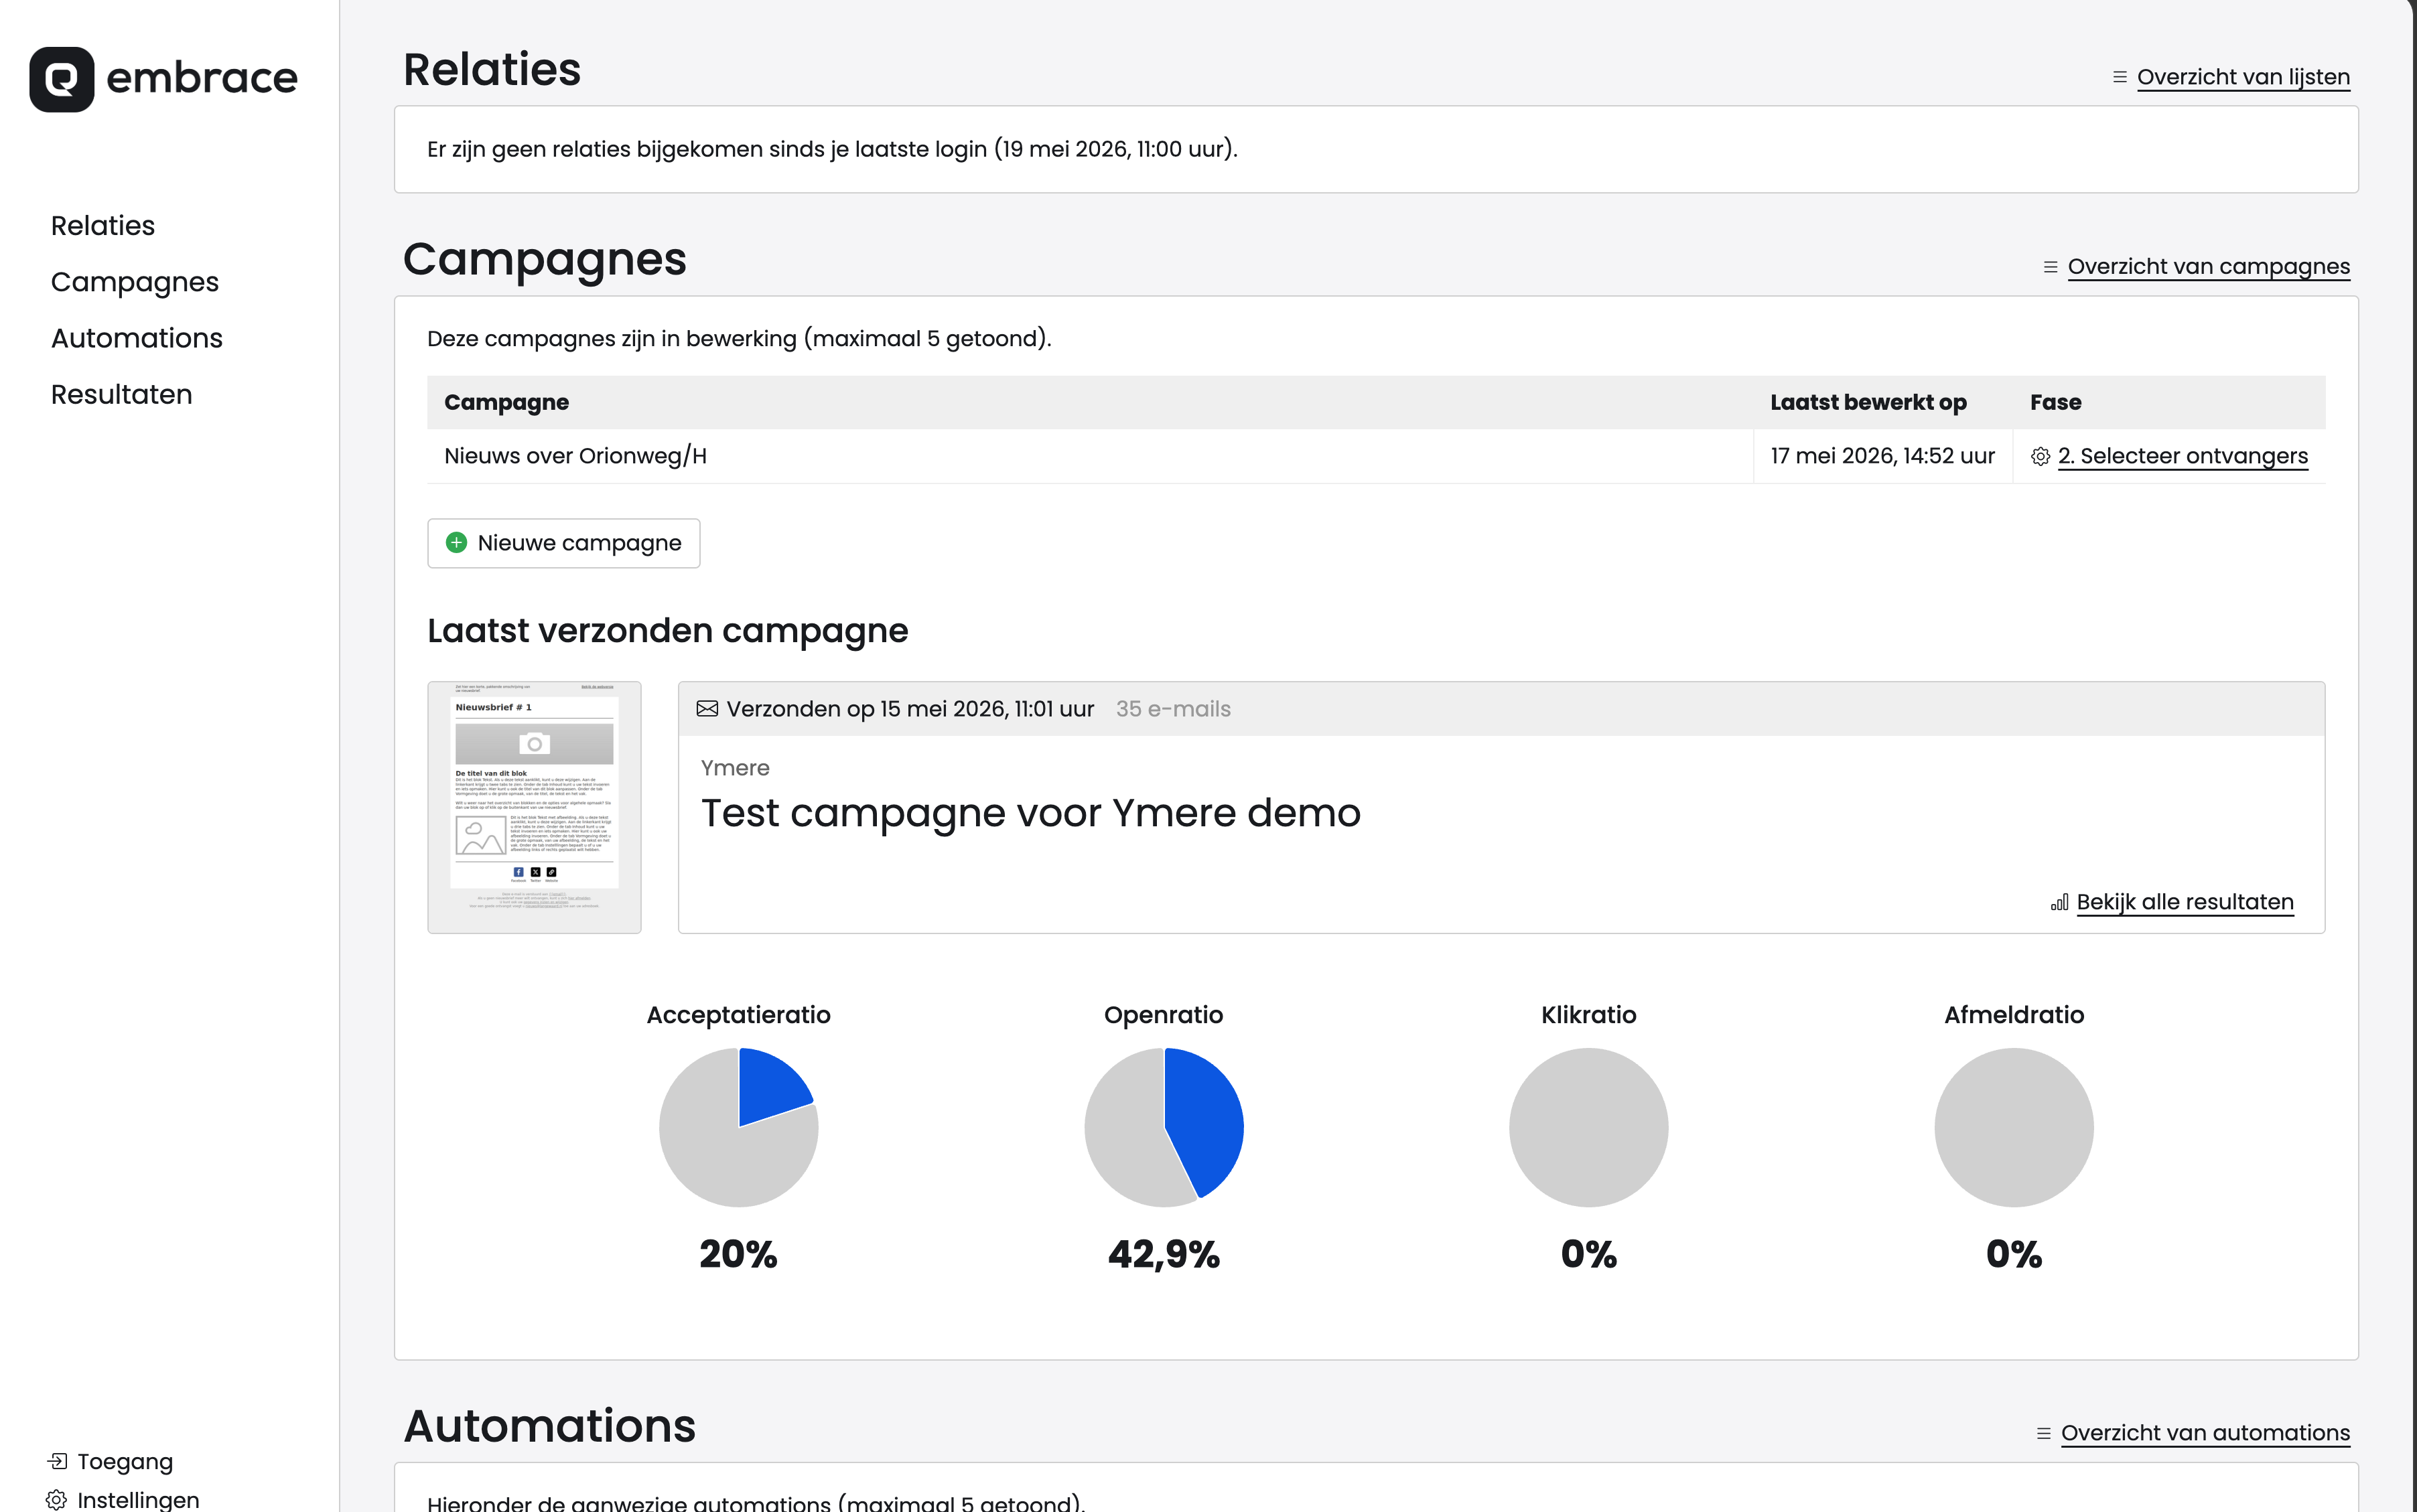2417x1512 pixels.
Task: Click the Automations section heading
Action: point(549,1426)
